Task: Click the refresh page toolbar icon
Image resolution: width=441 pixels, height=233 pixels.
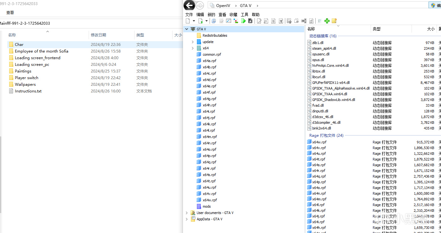Action: pos(311,21)
